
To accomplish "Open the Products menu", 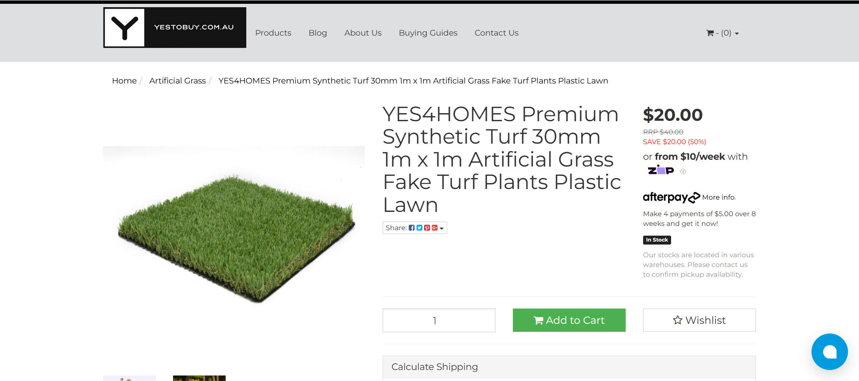I will [x=273, y=33].
